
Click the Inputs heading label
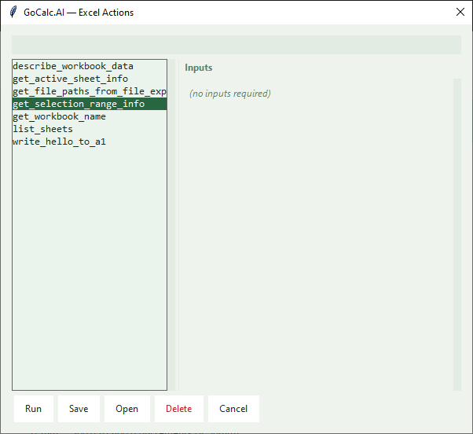199,68
